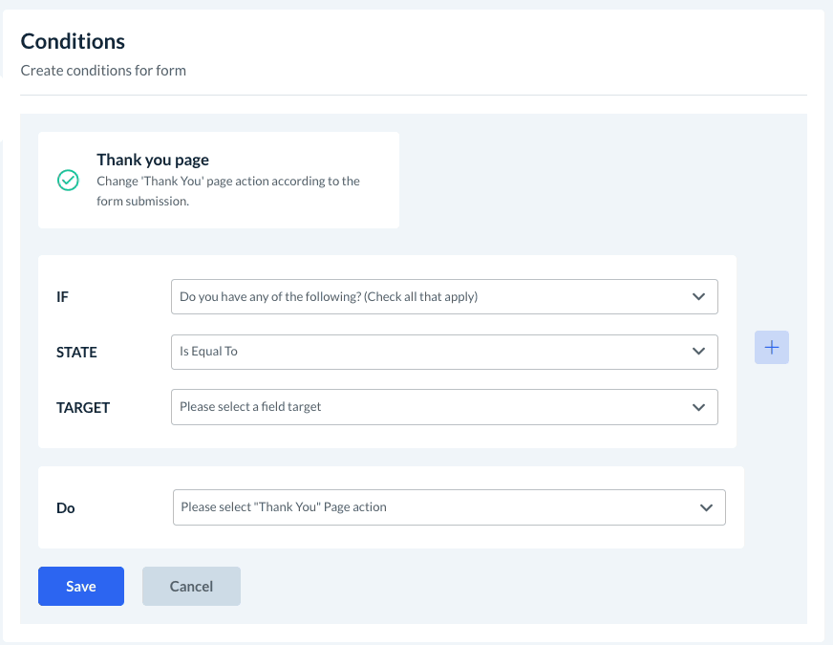Click the green checkmark icon
The height and width of the screenshot is (645, 833).
68,181
